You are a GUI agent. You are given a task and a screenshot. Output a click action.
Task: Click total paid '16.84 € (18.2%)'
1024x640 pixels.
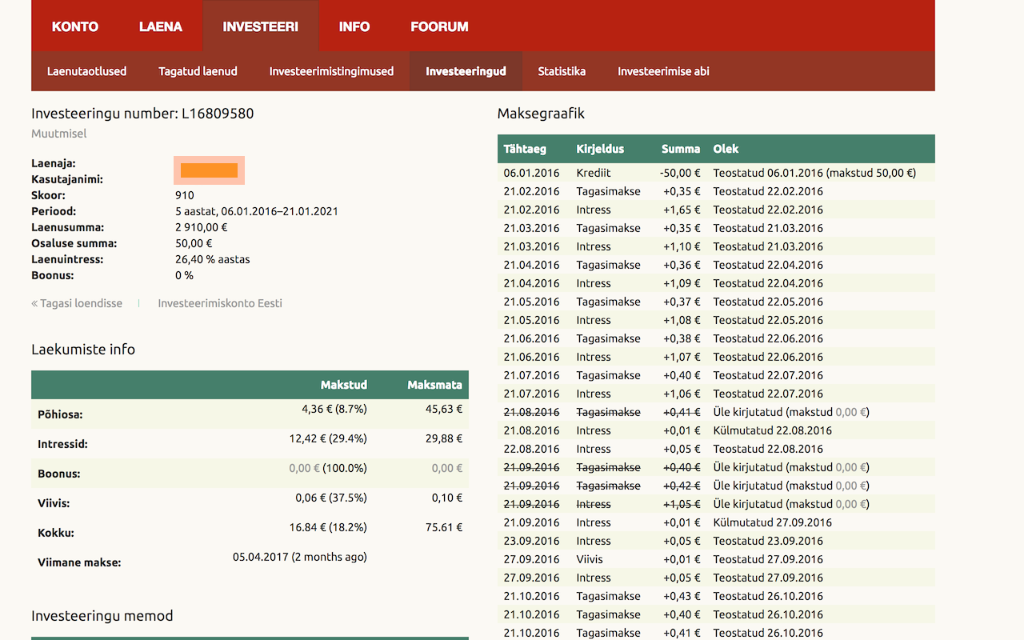point(328,527)
